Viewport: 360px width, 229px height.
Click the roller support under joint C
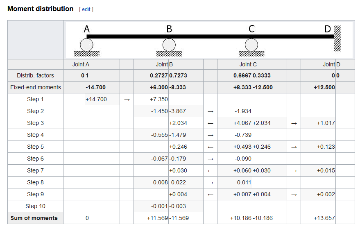(x=251, y=45)
